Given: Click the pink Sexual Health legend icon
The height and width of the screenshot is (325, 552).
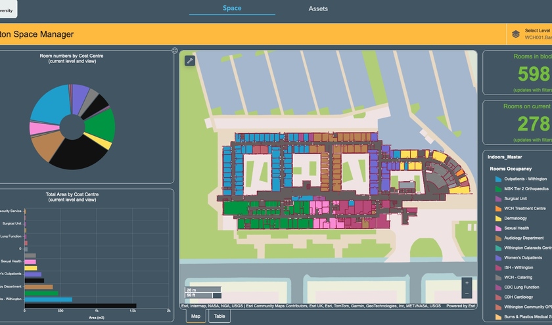Looking at the screenshot, I should (497, 228).
